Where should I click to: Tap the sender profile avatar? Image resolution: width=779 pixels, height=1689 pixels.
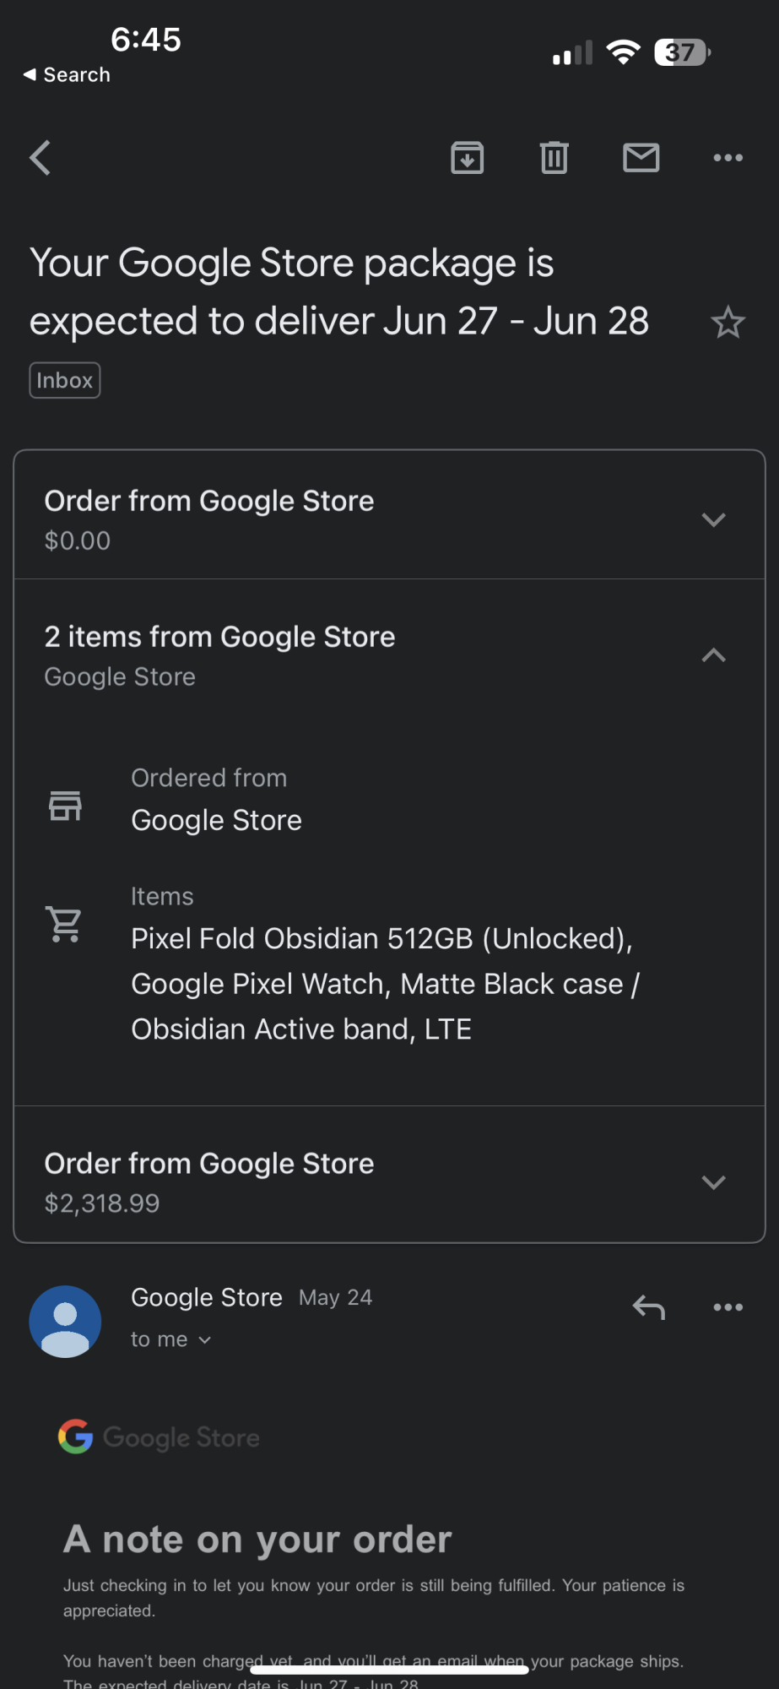(66, 1322)
